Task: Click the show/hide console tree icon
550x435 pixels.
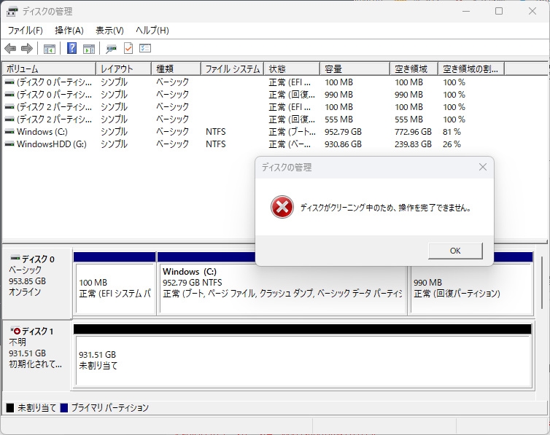Action: (50, 49)
